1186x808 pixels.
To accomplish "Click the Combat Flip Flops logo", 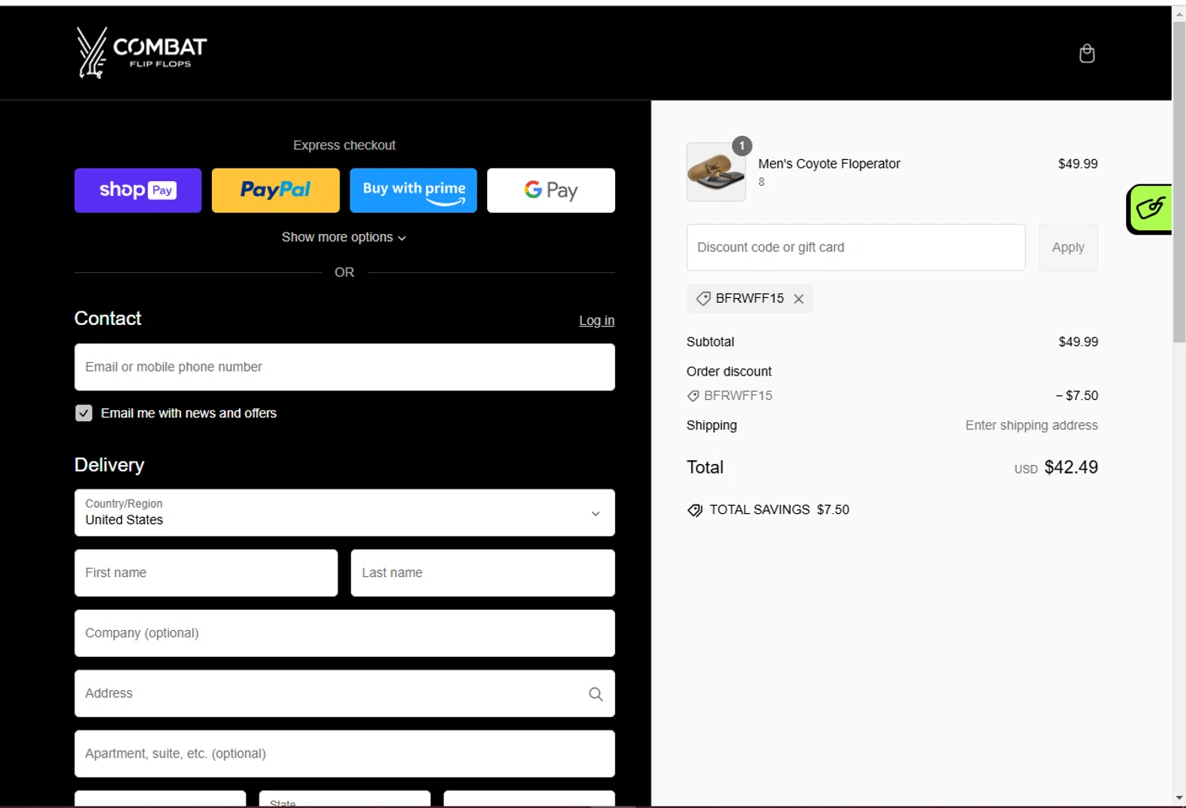I will [x=141, y=53].
